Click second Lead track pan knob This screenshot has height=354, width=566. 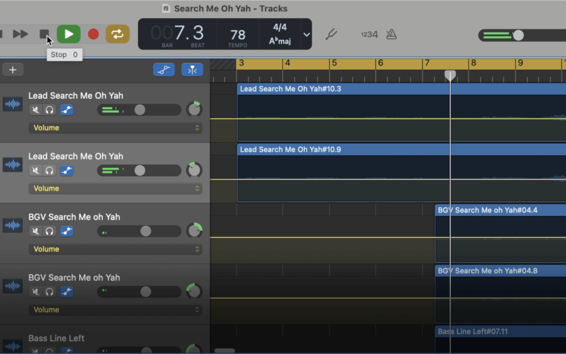pyautogui.click(x=194, y=170)
